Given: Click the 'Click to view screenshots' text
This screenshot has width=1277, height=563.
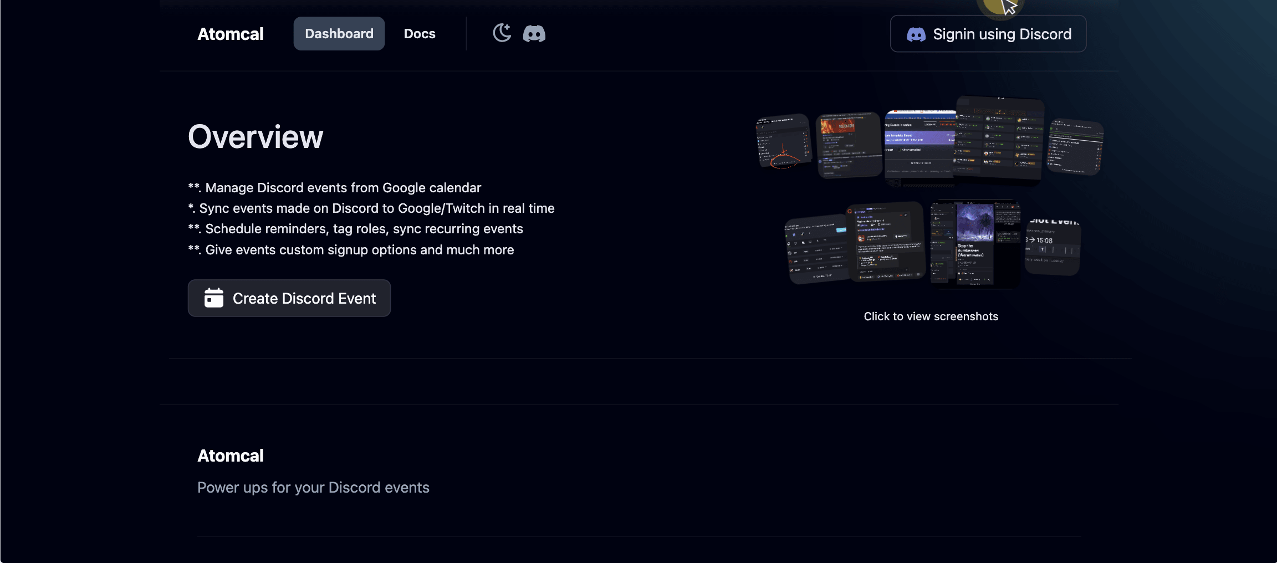Looking at the screenshot, I should 931,316.
